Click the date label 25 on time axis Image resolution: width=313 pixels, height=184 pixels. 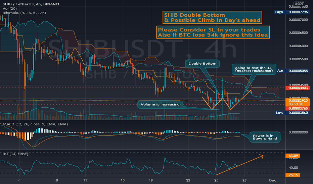tap(216, 180)
